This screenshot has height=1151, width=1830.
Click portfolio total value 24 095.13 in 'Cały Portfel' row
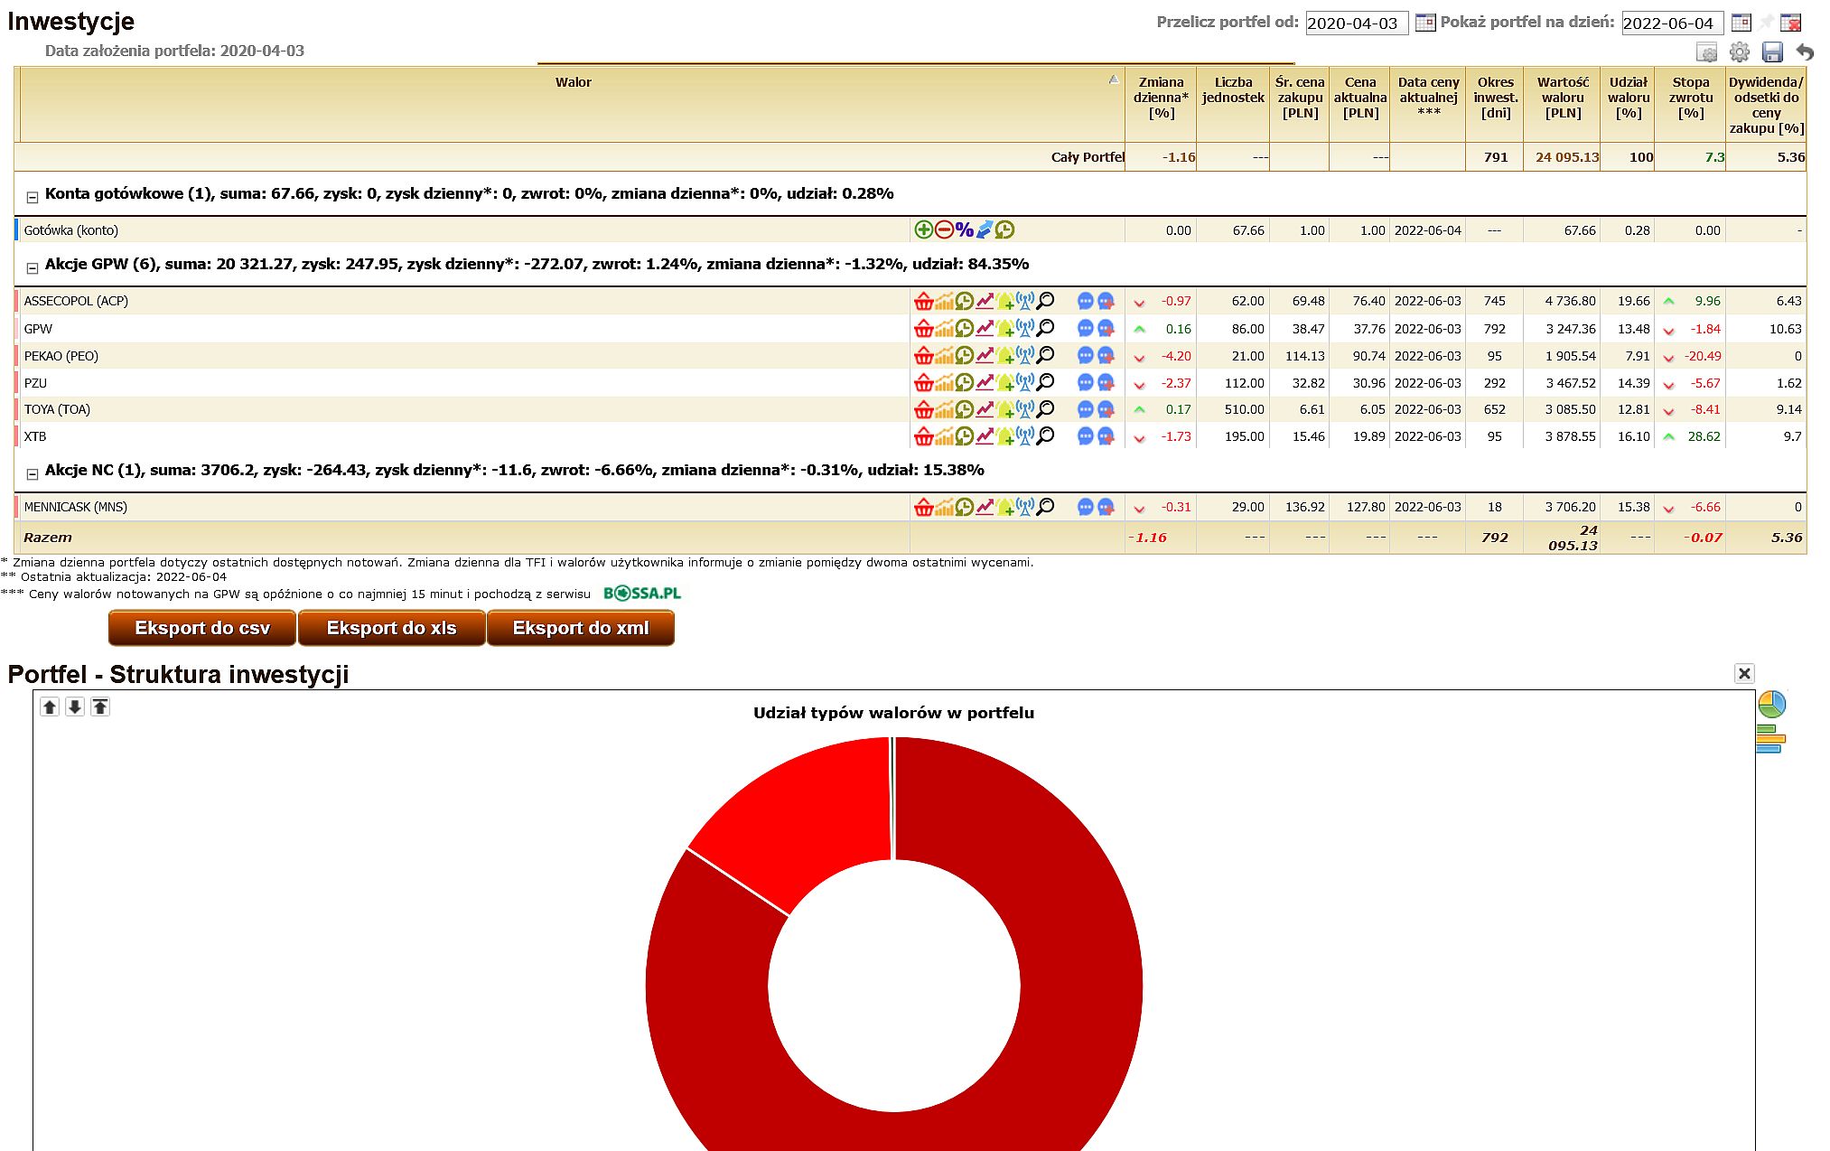click(x=1567, y=157)
